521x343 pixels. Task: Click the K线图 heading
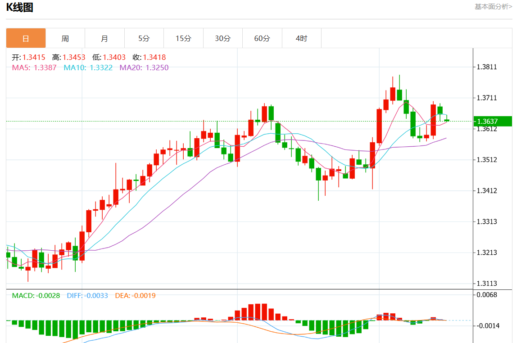click(x=20, y=7)
